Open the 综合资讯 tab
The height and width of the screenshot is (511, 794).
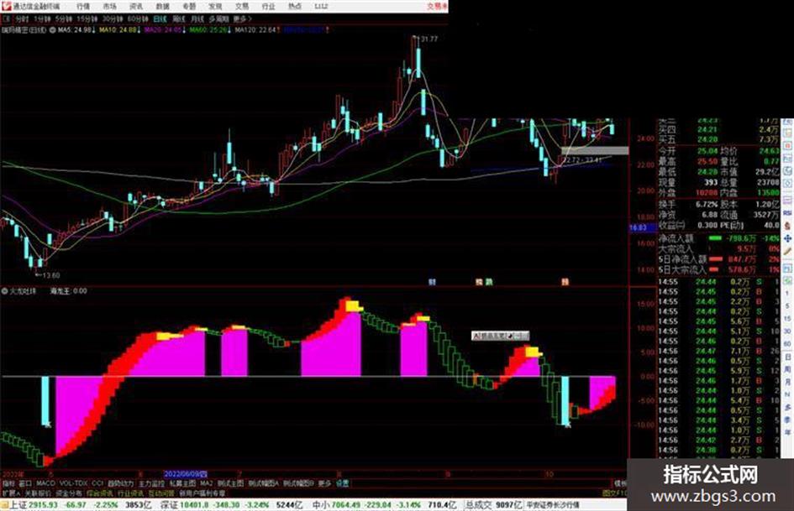(x=99, y=493)
